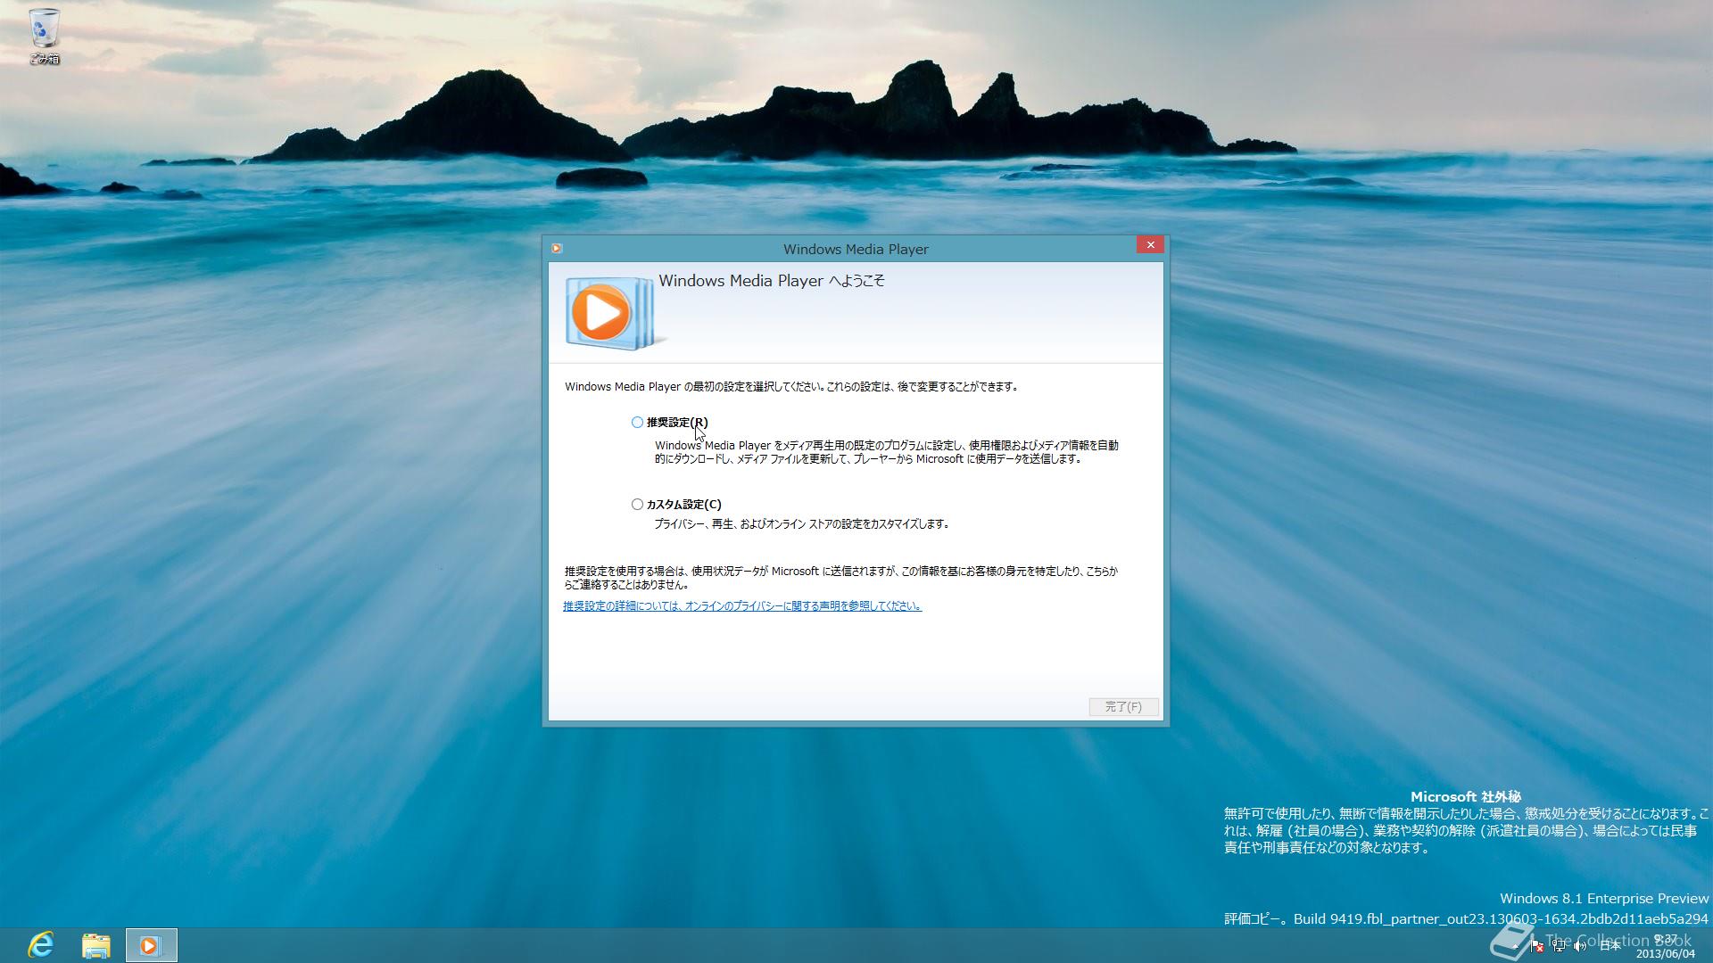Open the taskbar clock and date
Screen dimensions: 1713x963
pos(1665,946)
